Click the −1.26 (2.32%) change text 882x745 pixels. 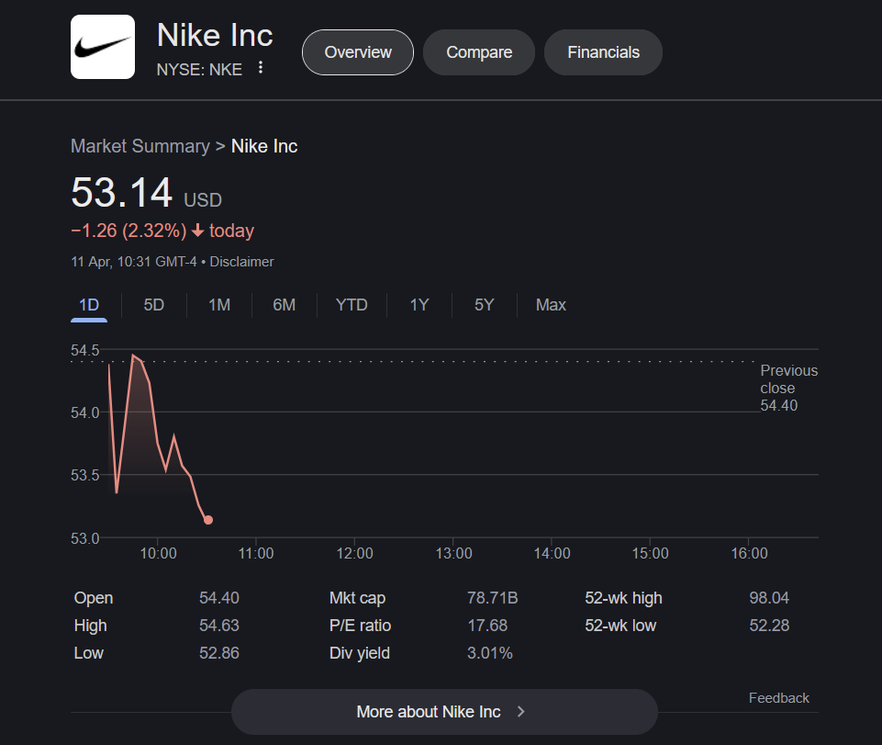[x=128, y=231]
